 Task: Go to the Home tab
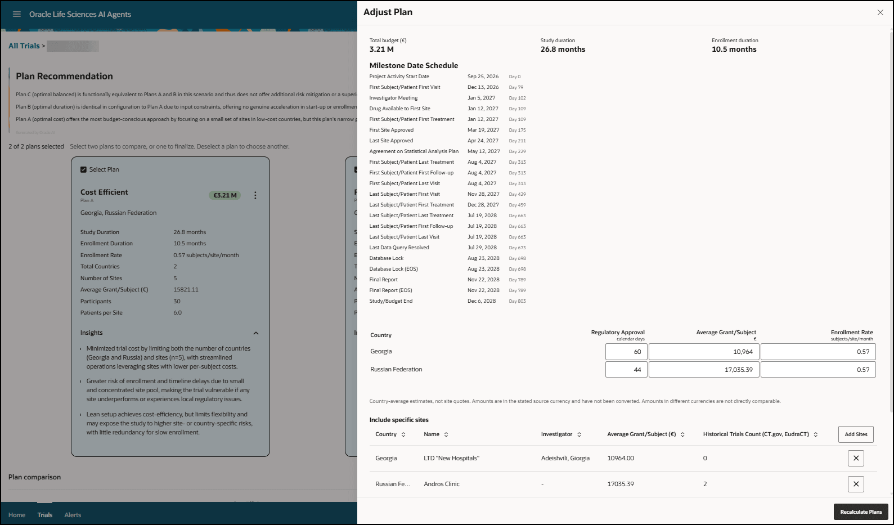tap(17, 515)
